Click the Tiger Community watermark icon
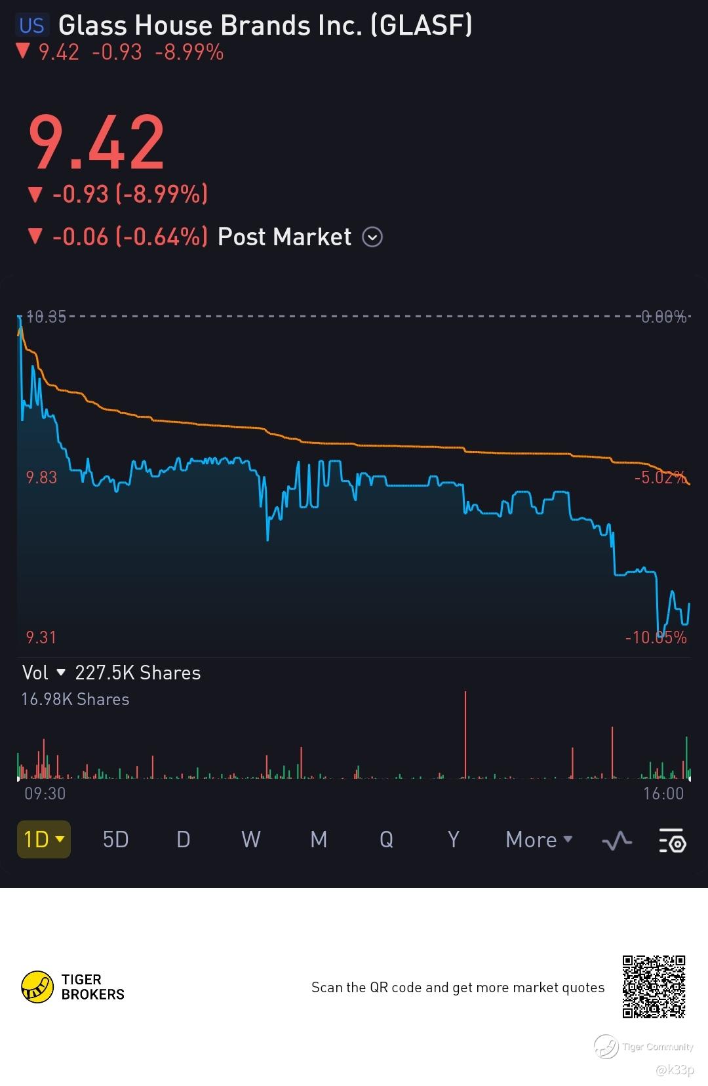This screenshot has width=708, height=1086. [x=606, y=1046]
